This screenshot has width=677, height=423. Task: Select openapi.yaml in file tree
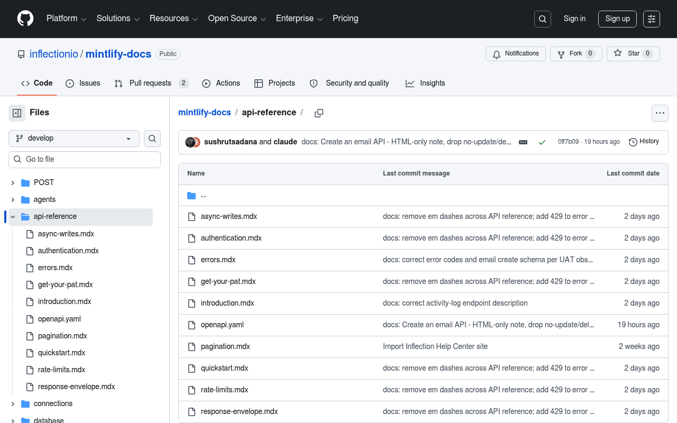(59, 319)
